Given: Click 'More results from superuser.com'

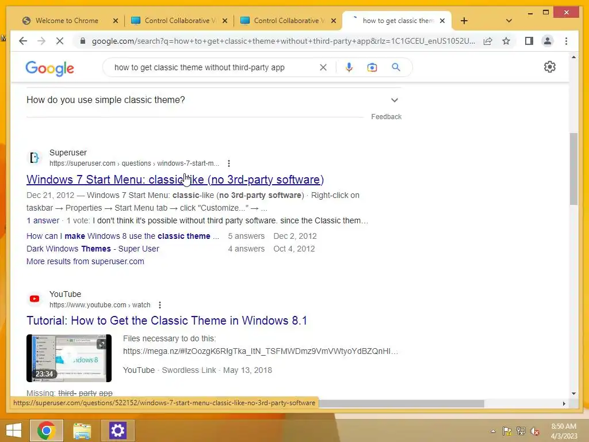Looking at the screenshot, I should pyautogui.click(x=85, y=261).
